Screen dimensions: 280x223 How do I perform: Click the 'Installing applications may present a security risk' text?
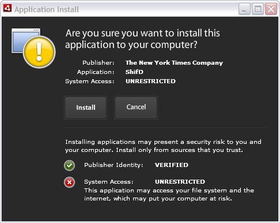click(x=163, y=146)
